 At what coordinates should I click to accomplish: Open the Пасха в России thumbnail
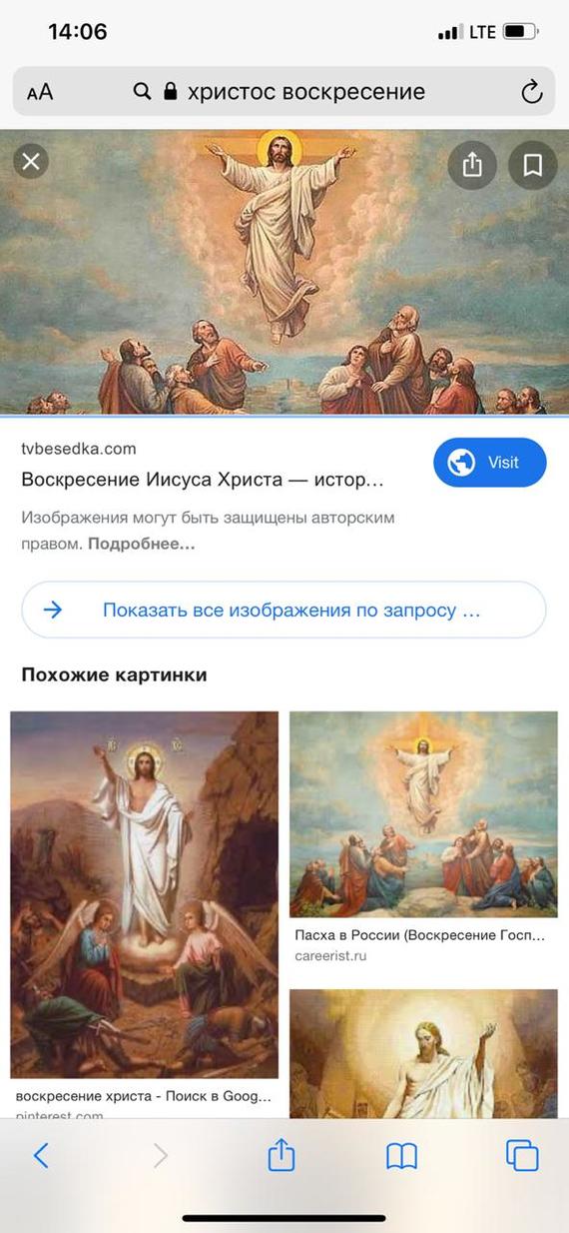tap(423, 814)
